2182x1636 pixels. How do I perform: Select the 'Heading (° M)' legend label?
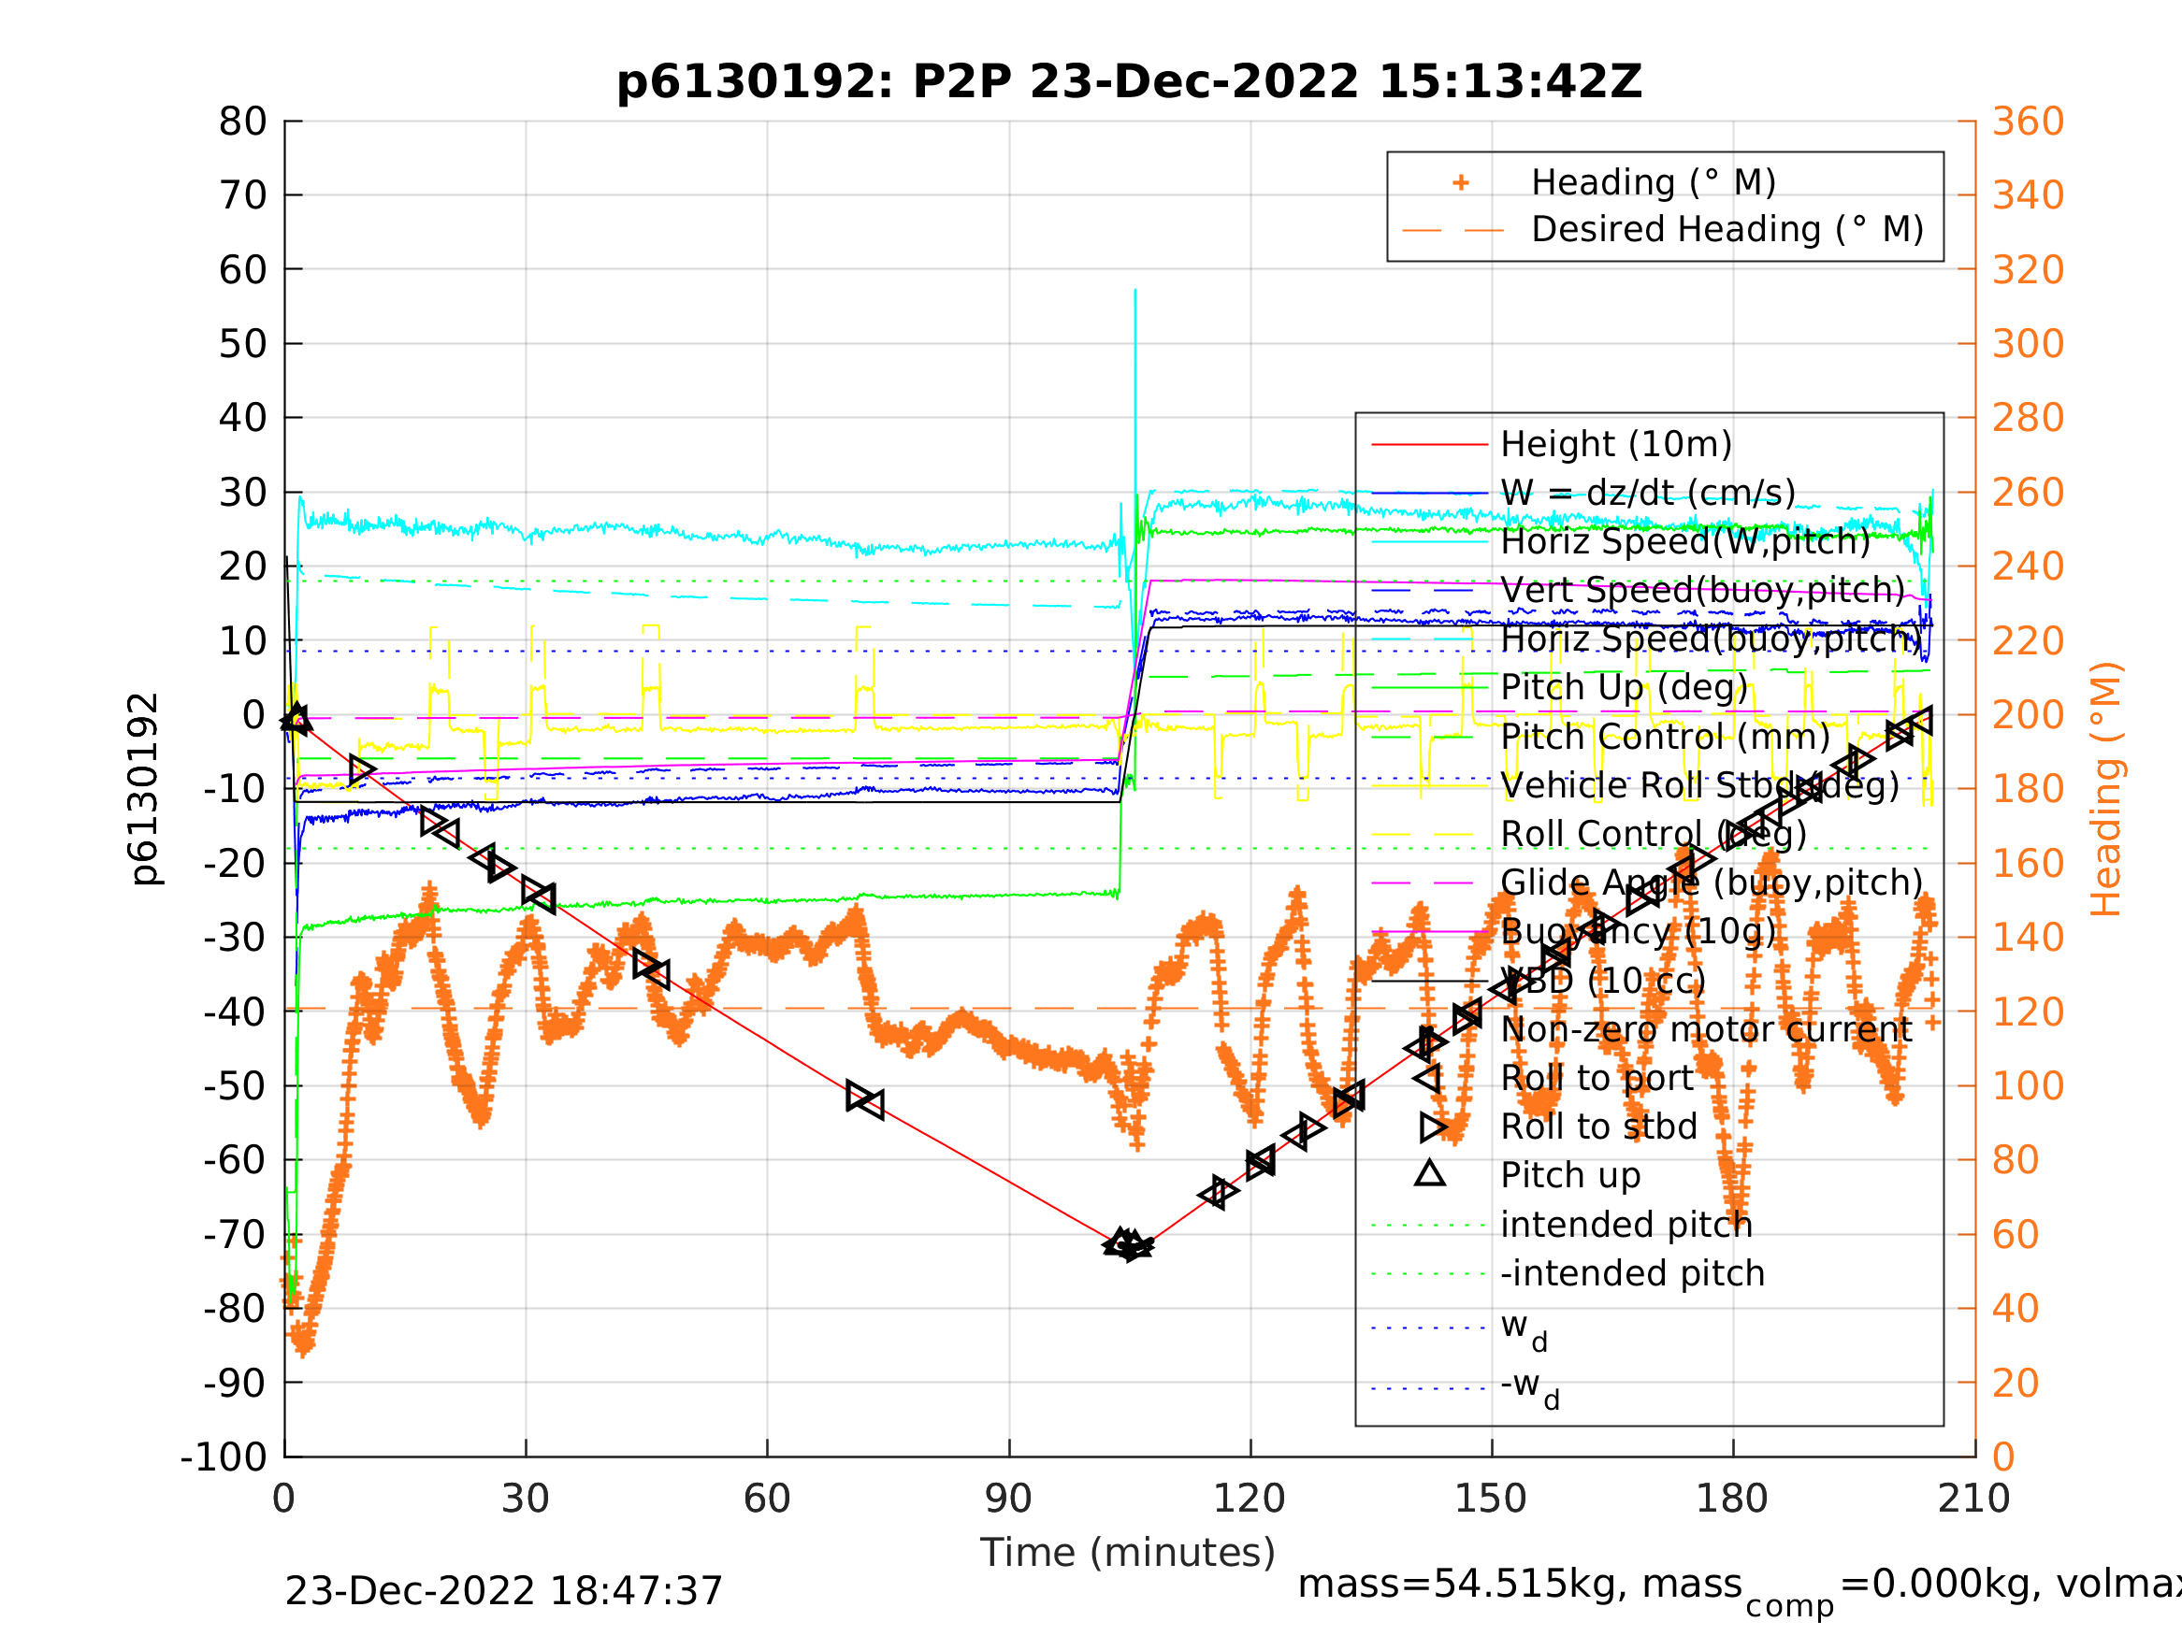(x=1654, y=182)
